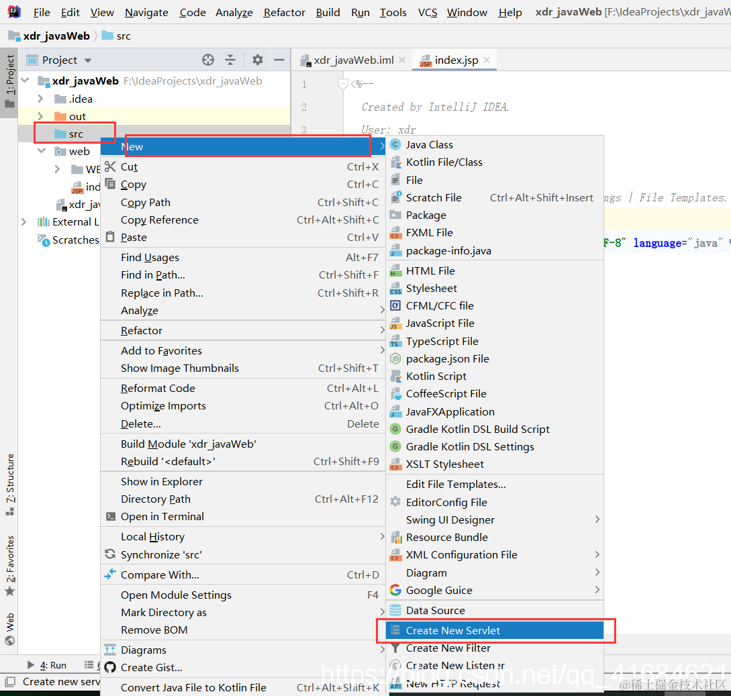Close the index.jsp tab
The width and height of the screenshot is (731, 696).
(487, 60)
